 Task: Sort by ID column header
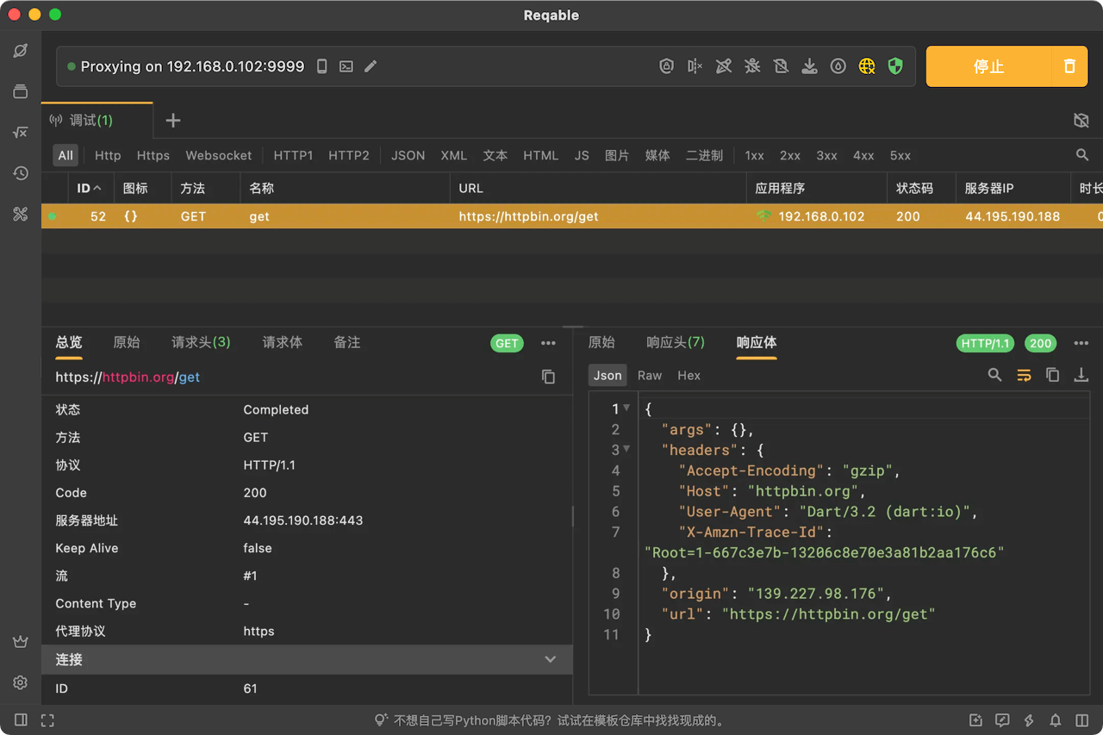tap(90, 189)
